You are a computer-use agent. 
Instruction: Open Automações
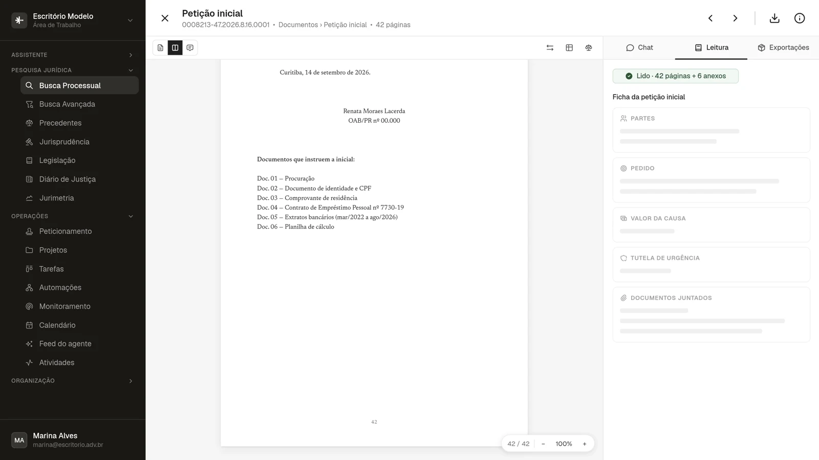point(79,288)
